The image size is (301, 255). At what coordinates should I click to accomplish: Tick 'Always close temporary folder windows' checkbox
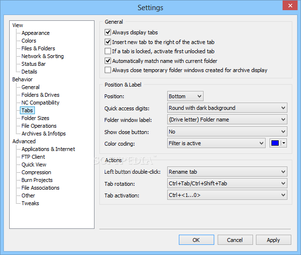[x=108, y=70]
